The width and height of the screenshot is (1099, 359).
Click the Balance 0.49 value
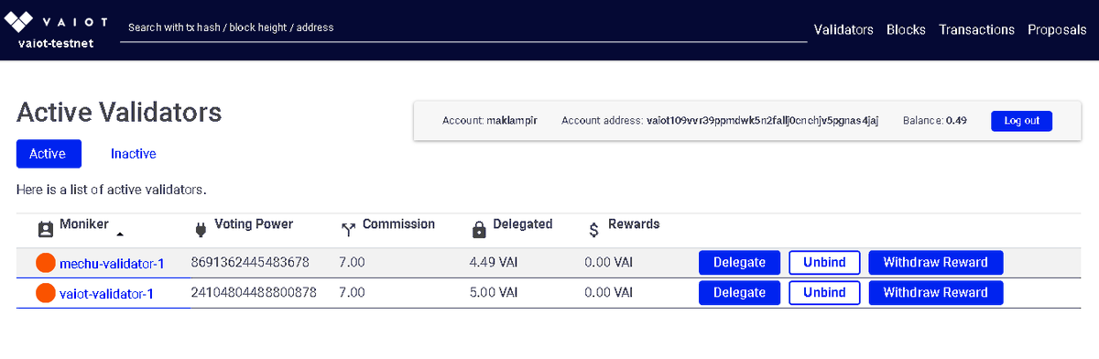tap(956, 121)
